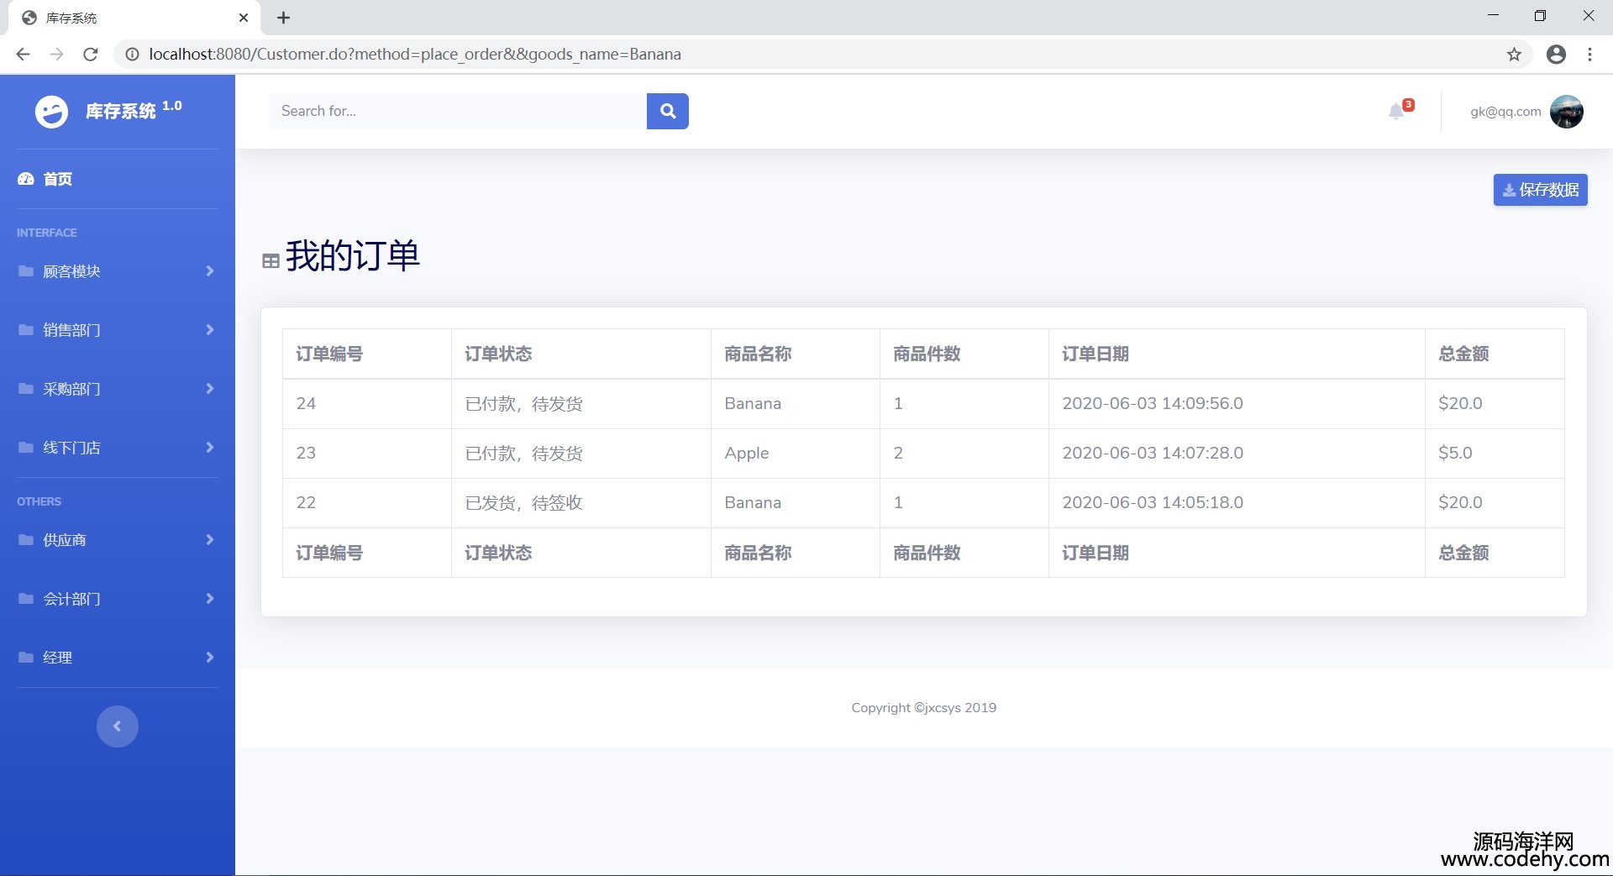Viewport: 1613px width, 876px height.
Task: Open a new browser tab
Action: pos(284,18)
